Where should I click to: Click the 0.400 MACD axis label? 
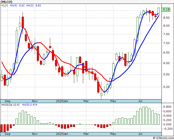pos(167,116)
